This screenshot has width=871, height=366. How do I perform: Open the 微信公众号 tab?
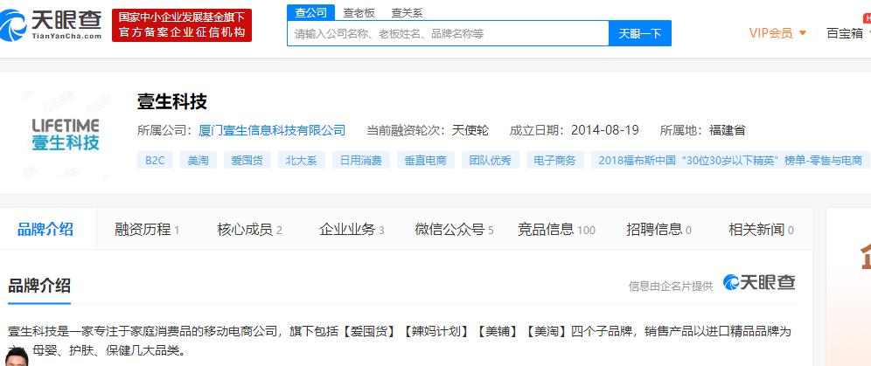coord(454,230)
